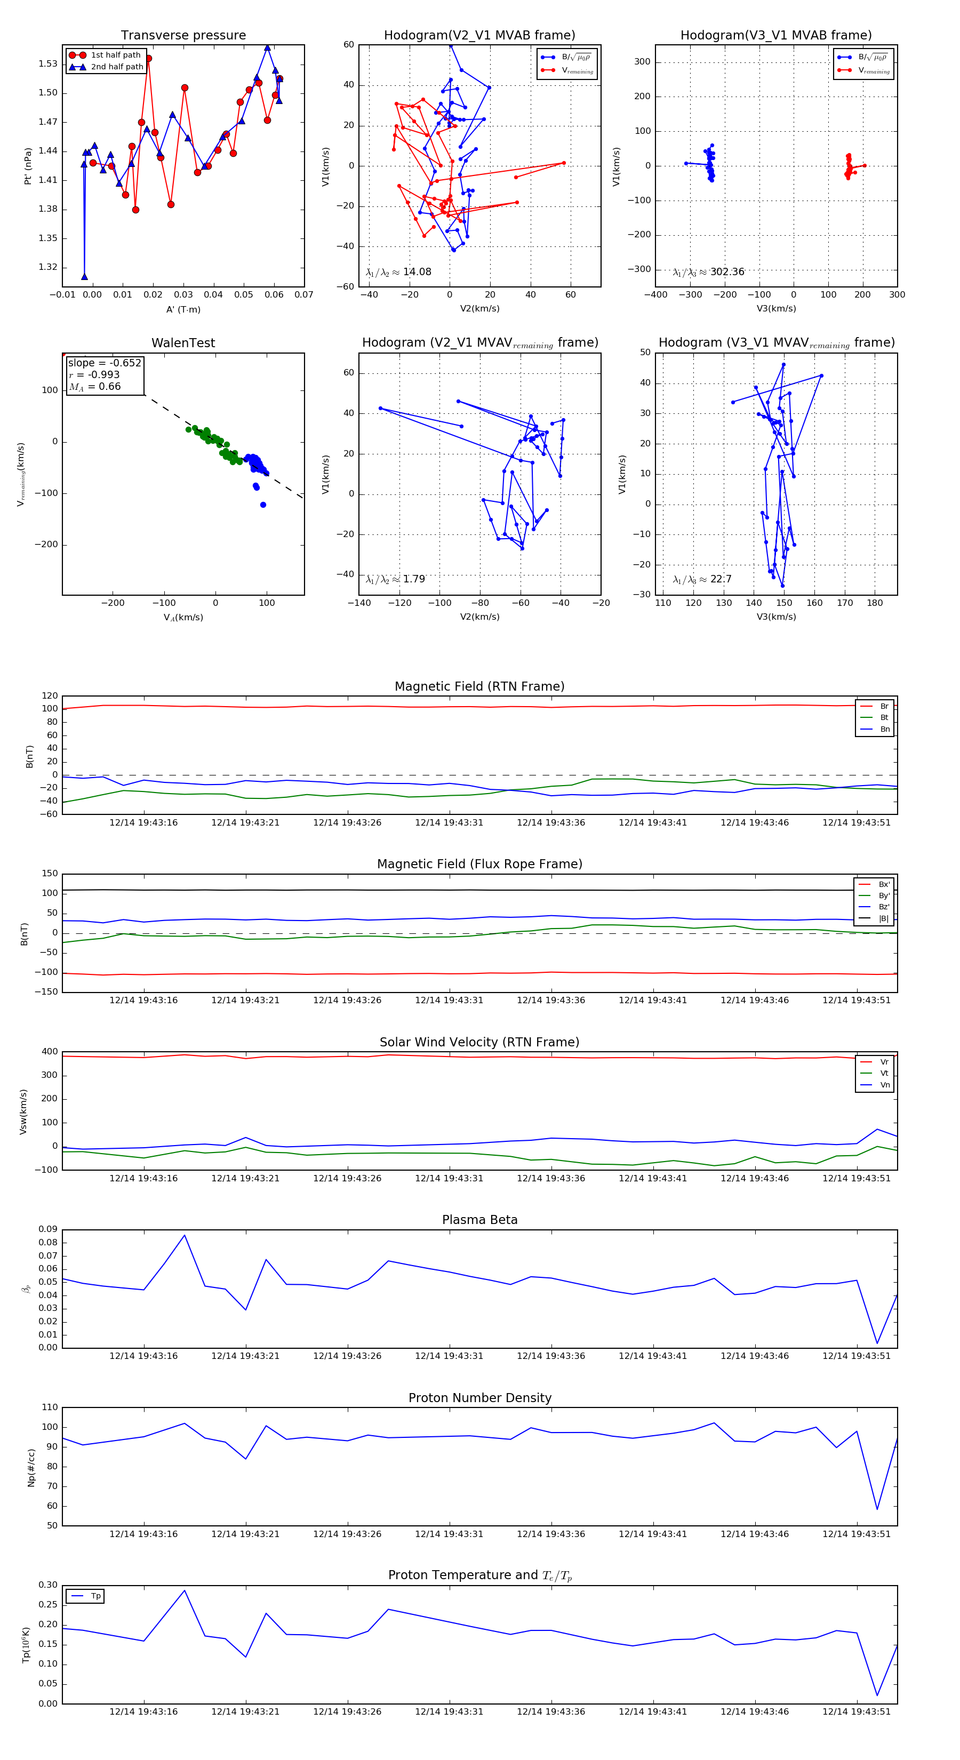Click the 'Tp' legend entry
Image resolution: width=960 pixels, height=1760 pixels.
click(x=85, y=1596)
